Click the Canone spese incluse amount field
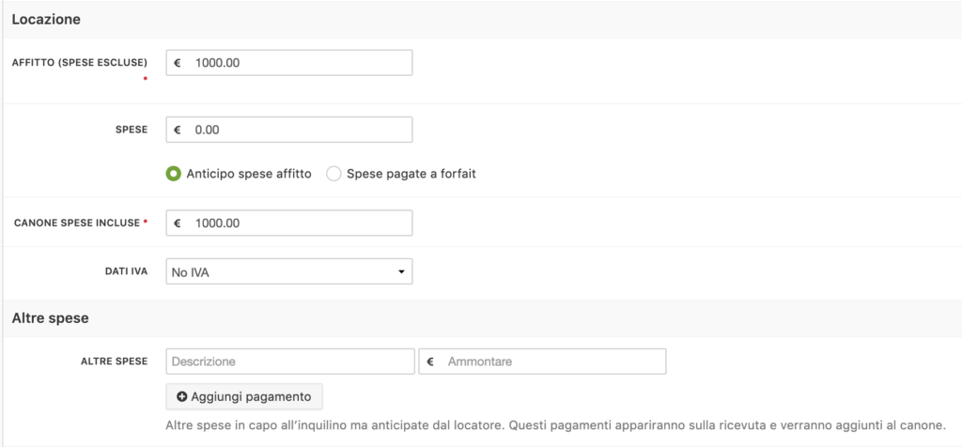The height and width of the screenshot is (447, 962). (289, 223)
